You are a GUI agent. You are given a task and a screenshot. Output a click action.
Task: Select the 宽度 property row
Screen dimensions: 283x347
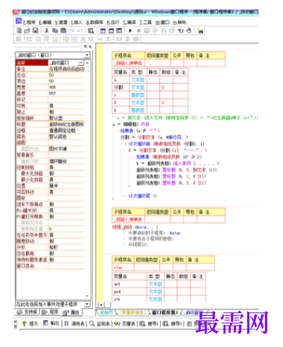(50, 88)
